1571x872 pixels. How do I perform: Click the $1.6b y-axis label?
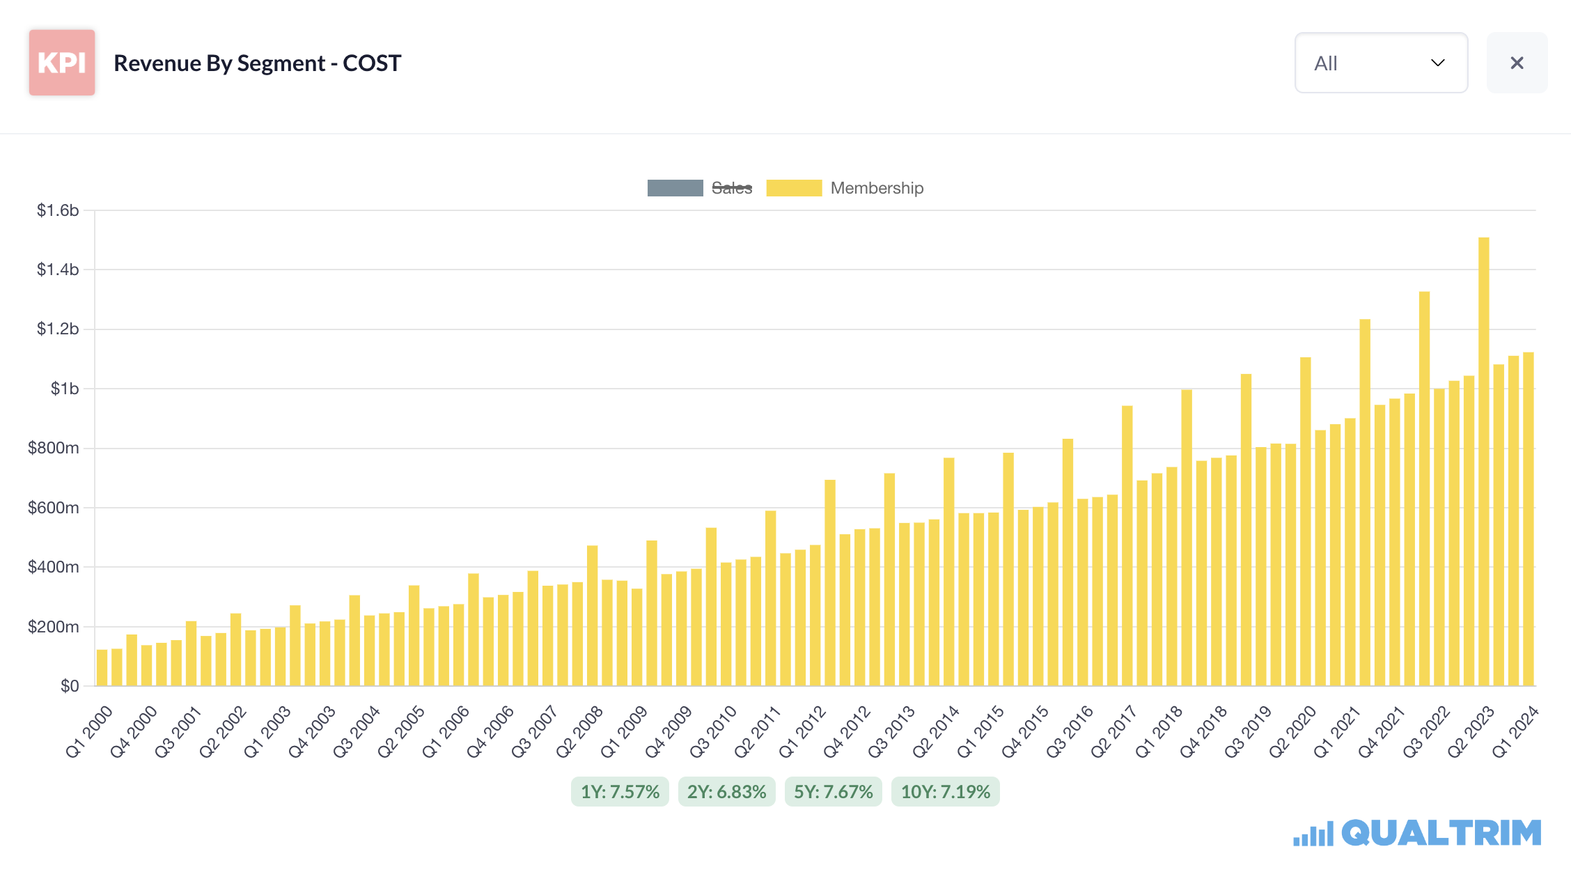pos(58,210)
